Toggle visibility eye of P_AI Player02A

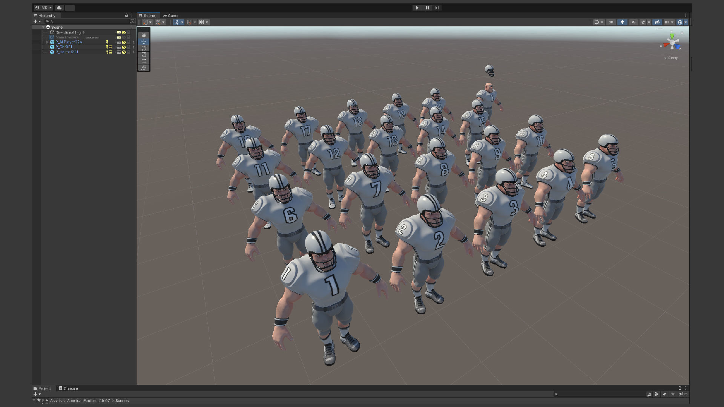[124, 42]
